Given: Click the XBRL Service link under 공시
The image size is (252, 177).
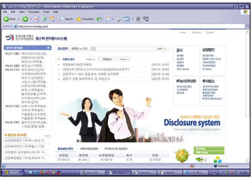Looking at the screenshot, I should 183,69.
